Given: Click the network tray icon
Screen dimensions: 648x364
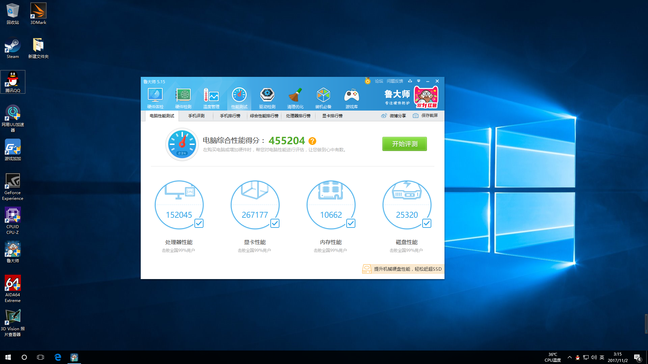Looking at the screenshot, I should [586, 357].
